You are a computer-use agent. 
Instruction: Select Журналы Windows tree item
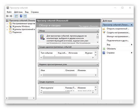coord(21,26)
